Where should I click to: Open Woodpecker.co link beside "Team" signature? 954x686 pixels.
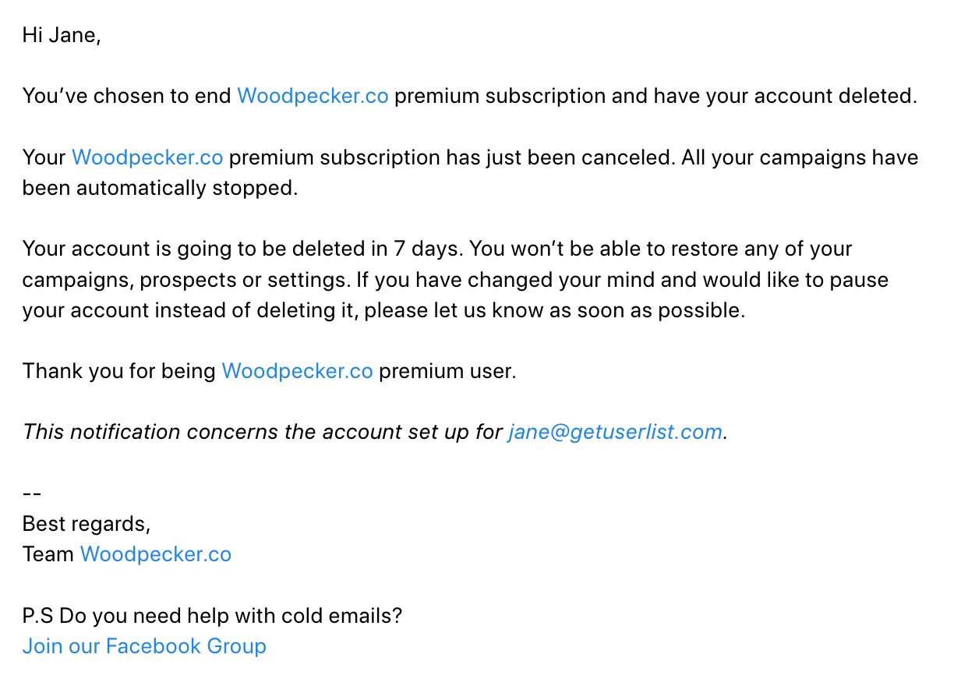point(156,554)
